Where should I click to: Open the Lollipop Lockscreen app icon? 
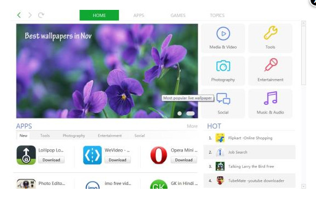click(26, 155)
